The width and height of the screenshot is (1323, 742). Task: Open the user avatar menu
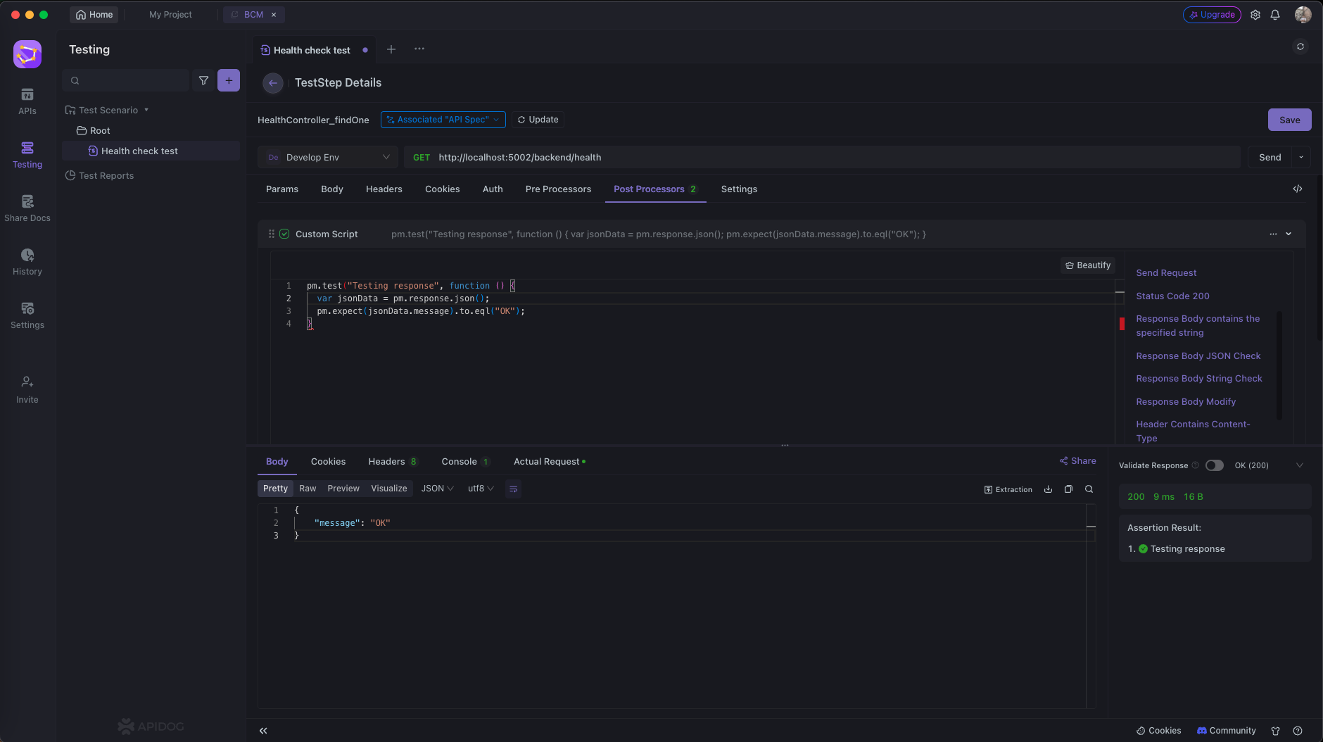point(1303,15)
